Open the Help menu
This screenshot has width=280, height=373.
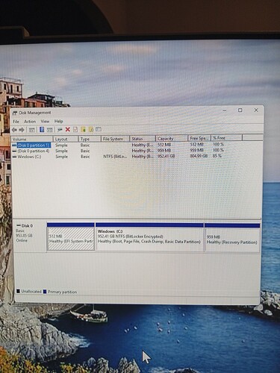click(58, 122)
